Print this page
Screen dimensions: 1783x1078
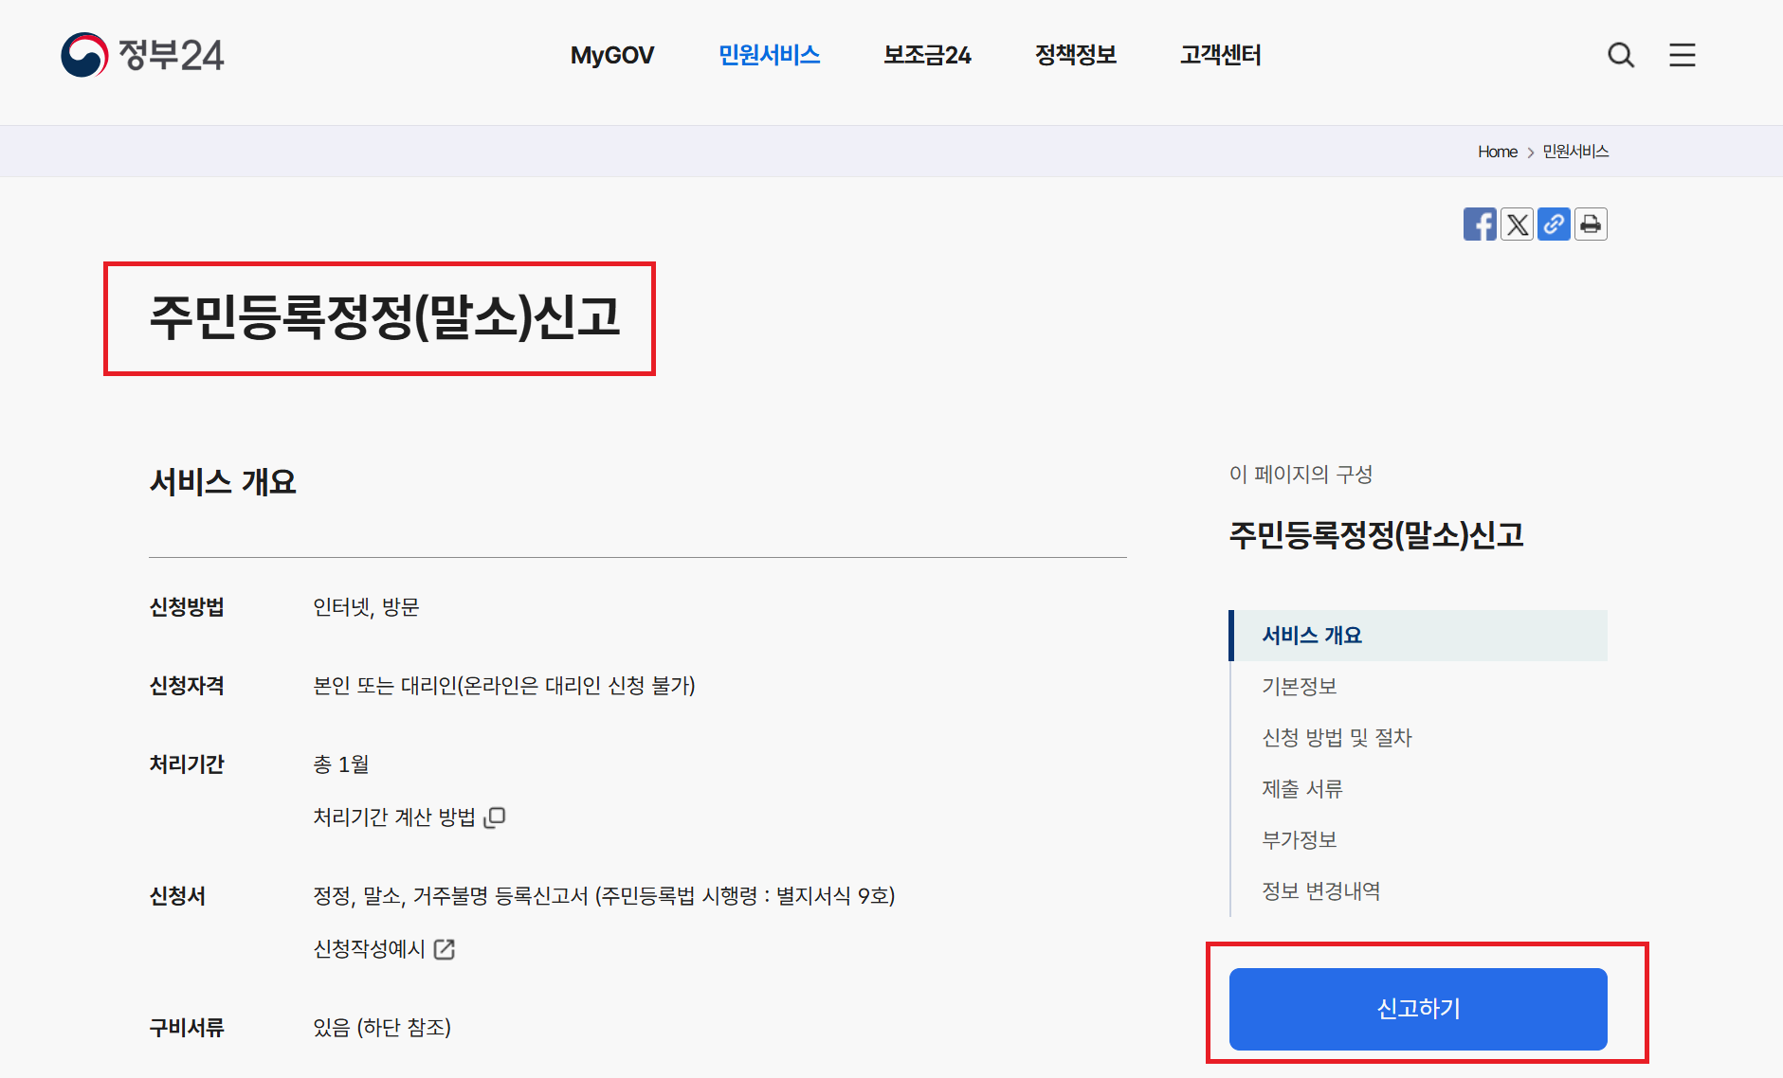coord(1591,224)
